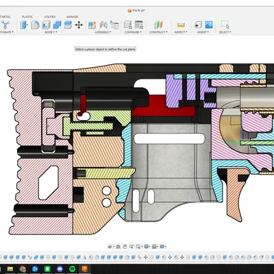Choose the Fillet tool in Modify
The width and height of the screenshot is (274, 274).
click(x=35, y=25)
